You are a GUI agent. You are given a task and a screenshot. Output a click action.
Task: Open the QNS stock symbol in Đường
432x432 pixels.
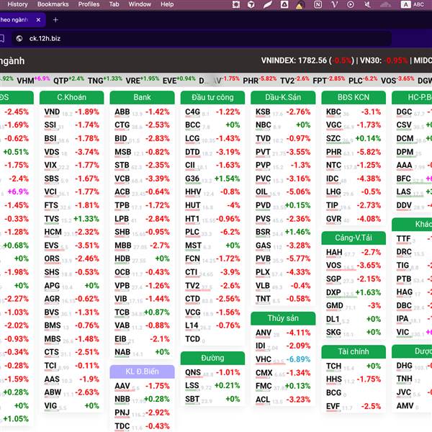[x=193, y=372]
